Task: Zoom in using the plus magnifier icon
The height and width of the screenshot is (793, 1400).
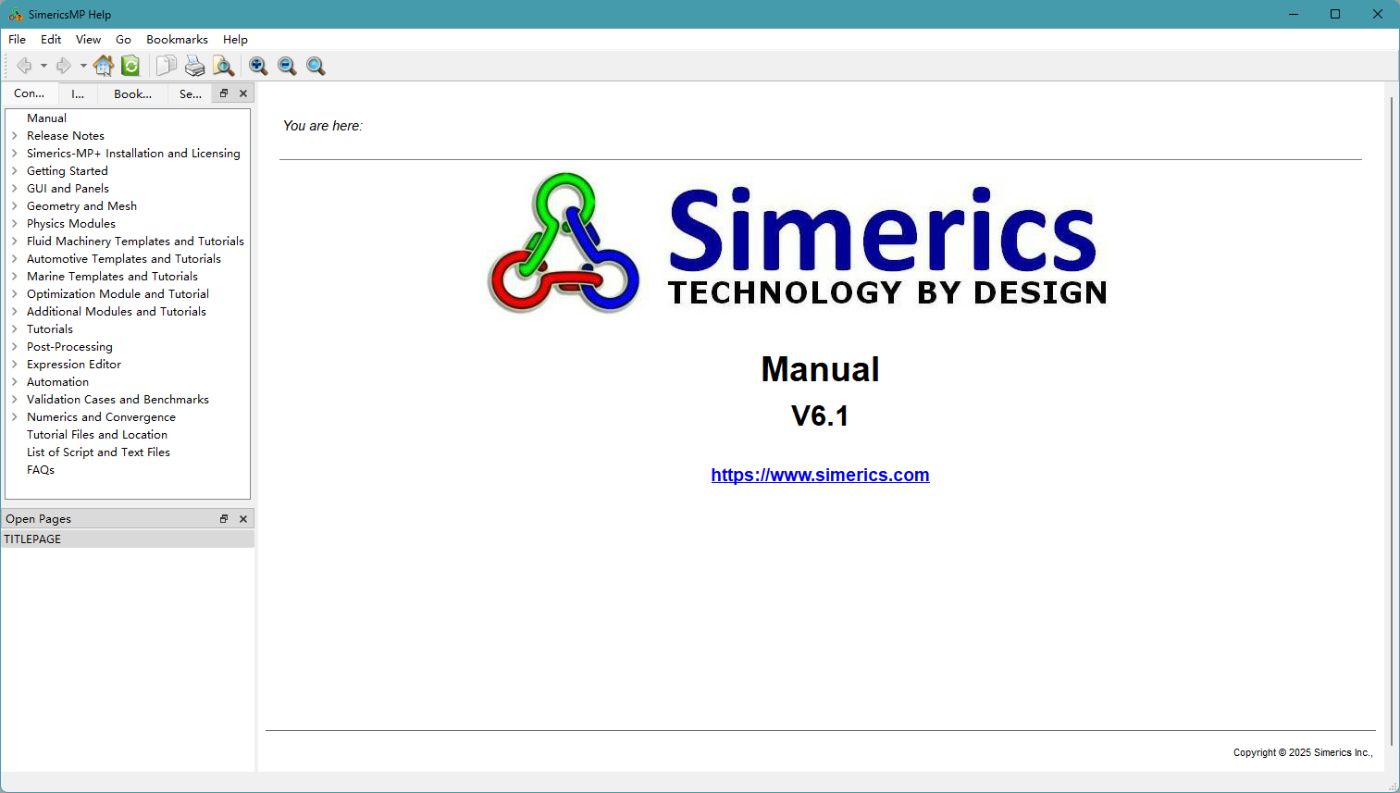Action: (258, 66)
